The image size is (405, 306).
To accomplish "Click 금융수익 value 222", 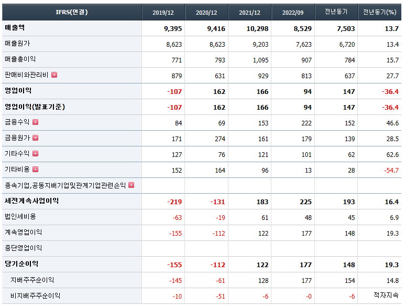I will pos(307,123).
